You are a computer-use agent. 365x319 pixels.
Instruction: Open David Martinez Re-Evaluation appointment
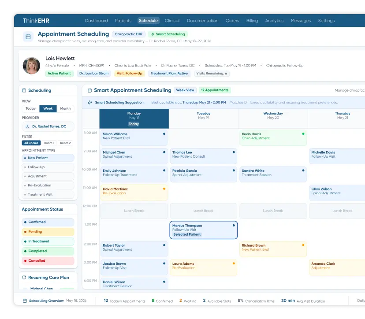pos(134,193)
